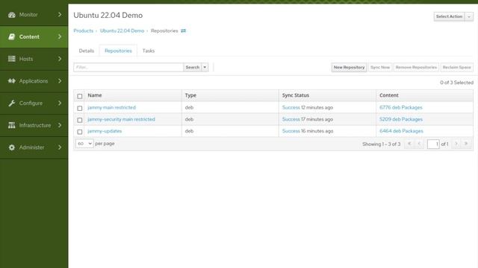Expand the Applications menu chevron
Image resolution: width=478 pixels, height=268 pixels.
[x=60, y=81]
